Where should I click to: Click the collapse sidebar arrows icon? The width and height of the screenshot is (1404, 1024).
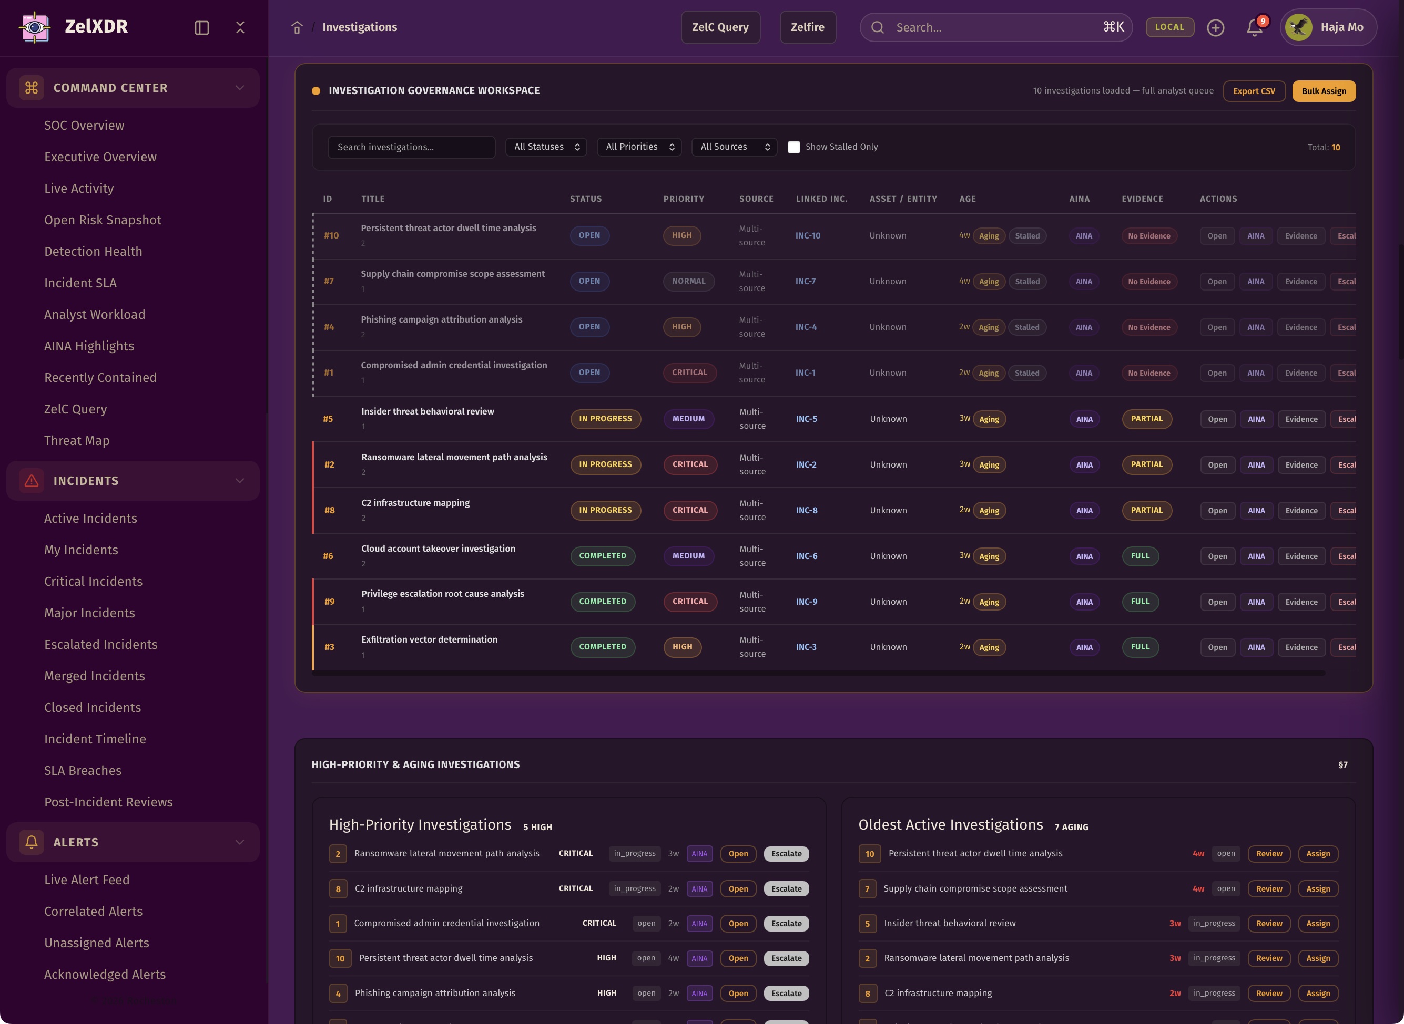[x=240, y=27]
